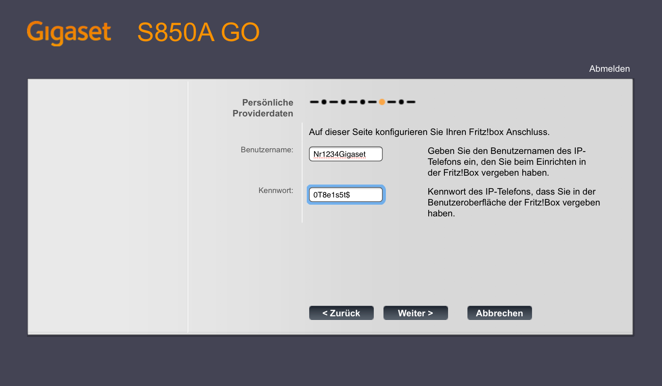The image size is (662, 386).
Task: Click the Fritz!box Anschluss intro text
Action: point(429,132)
